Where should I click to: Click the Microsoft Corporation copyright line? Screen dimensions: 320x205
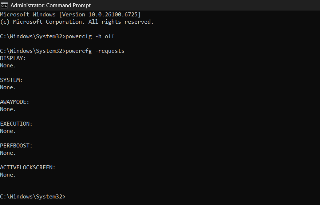77,22
